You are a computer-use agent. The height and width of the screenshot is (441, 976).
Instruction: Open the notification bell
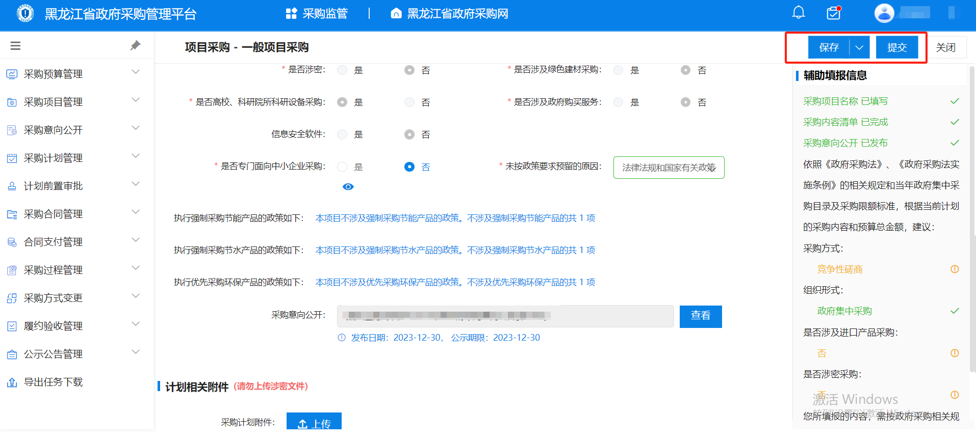799,13
